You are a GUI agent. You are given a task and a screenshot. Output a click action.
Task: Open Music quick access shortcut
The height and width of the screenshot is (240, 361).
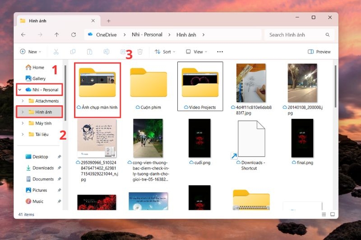click(x=35, y=201)
